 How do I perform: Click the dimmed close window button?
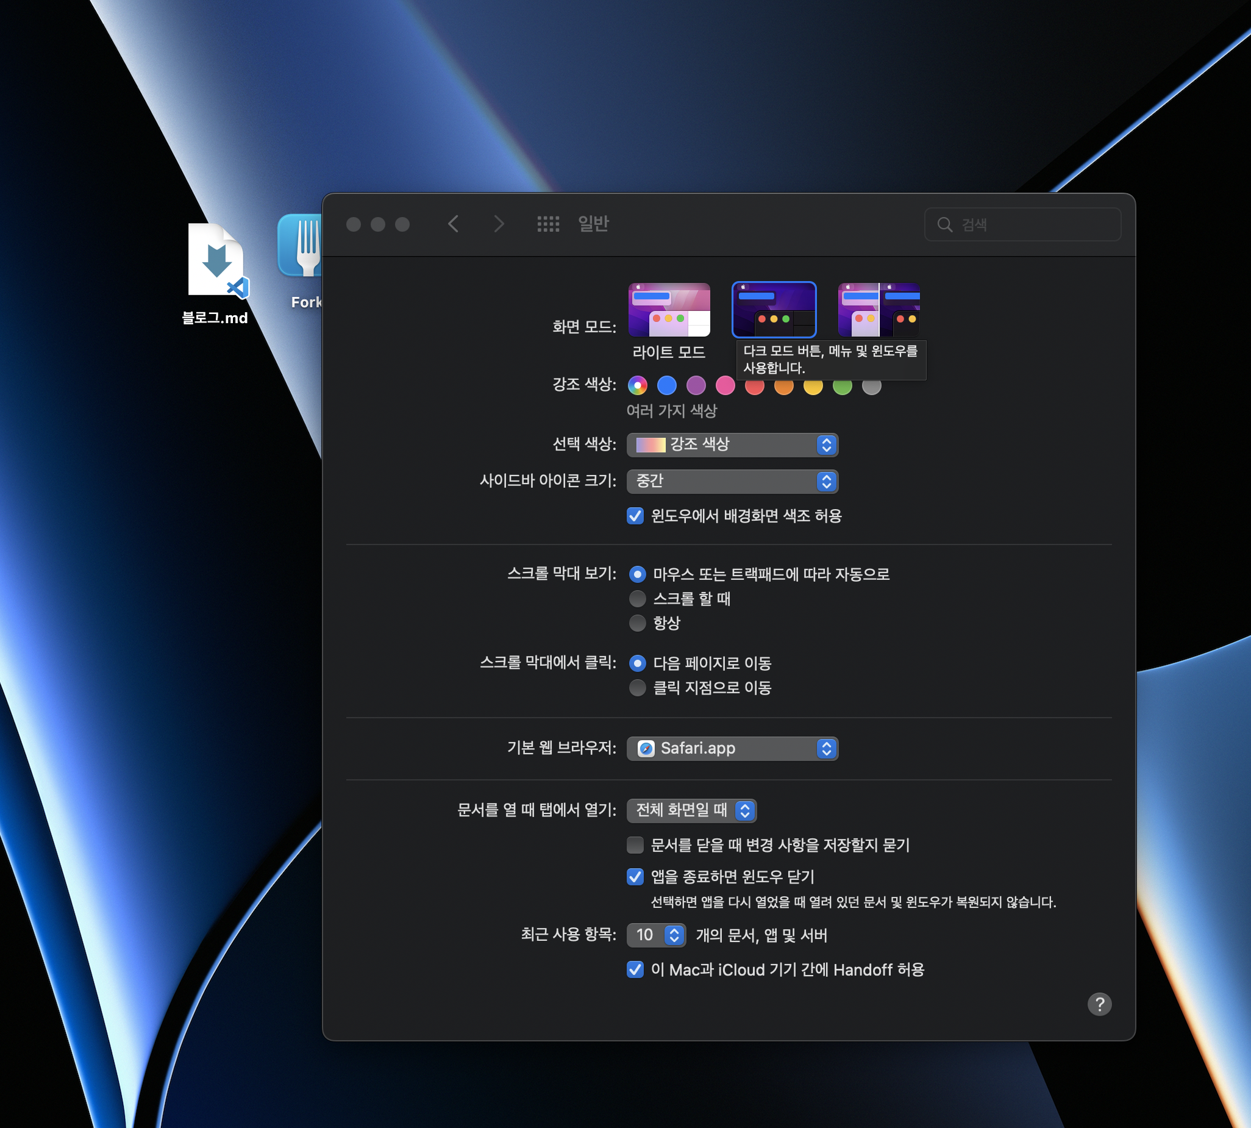354,224
